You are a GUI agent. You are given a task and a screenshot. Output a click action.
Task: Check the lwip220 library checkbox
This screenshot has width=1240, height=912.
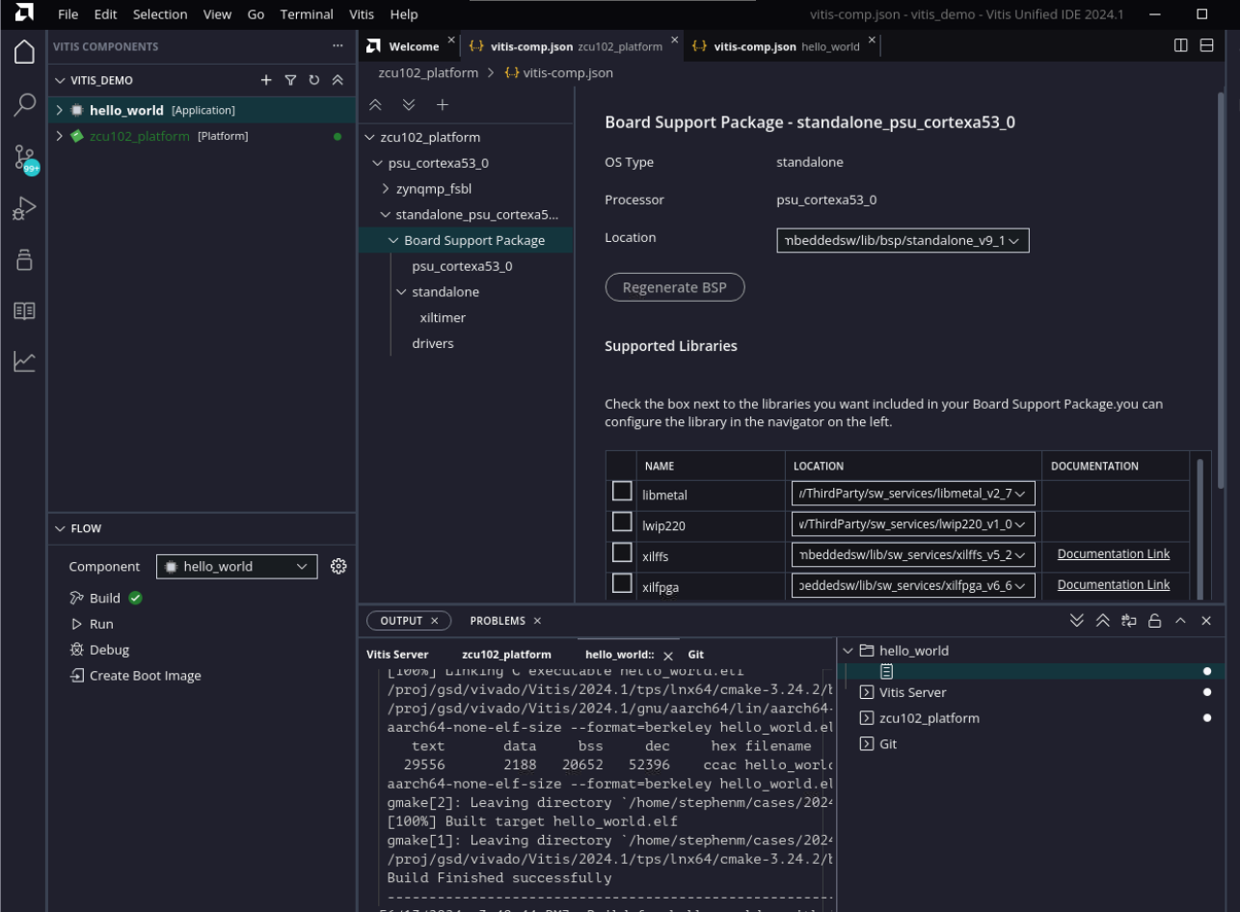[x=622, y=523]
